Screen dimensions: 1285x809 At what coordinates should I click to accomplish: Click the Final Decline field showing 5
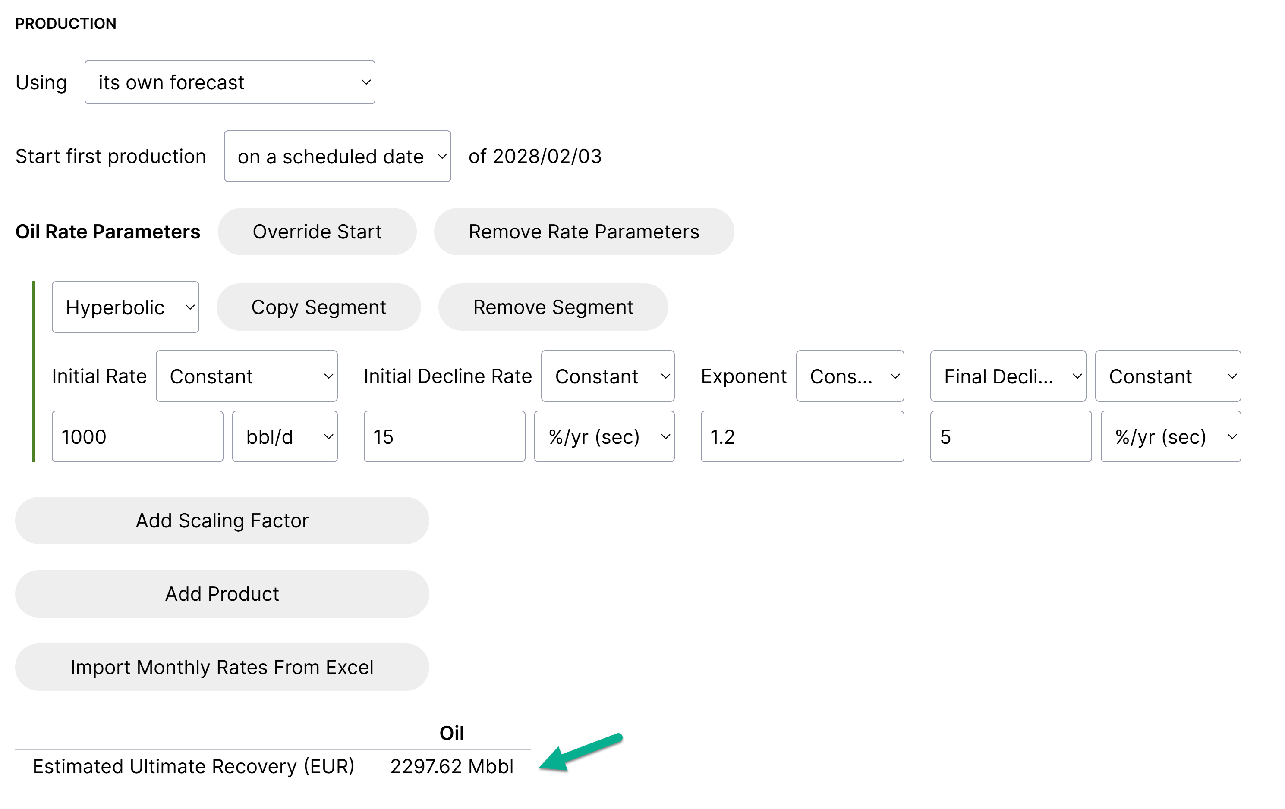coord(1010,436)
